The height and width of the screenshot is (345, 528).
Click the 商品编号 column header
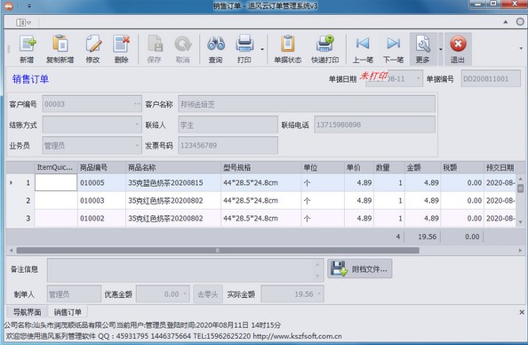coord(101,167)
